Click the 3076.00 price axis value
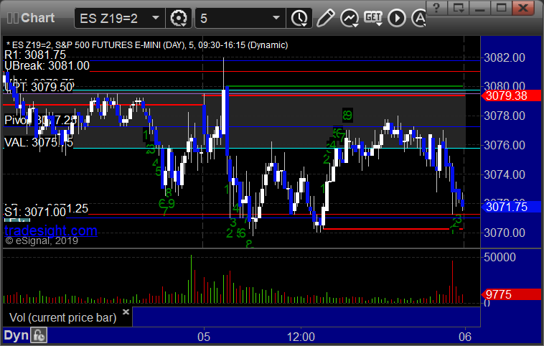The width and height of the screenshot is (544, 346). (x=505, y=145)
